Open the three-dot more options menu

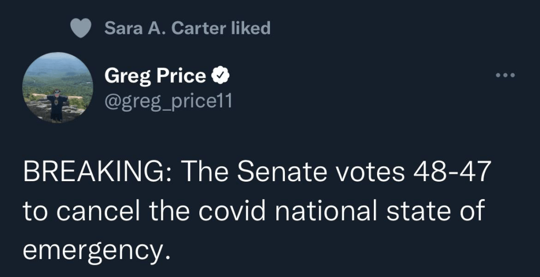(x=505, y=75)
